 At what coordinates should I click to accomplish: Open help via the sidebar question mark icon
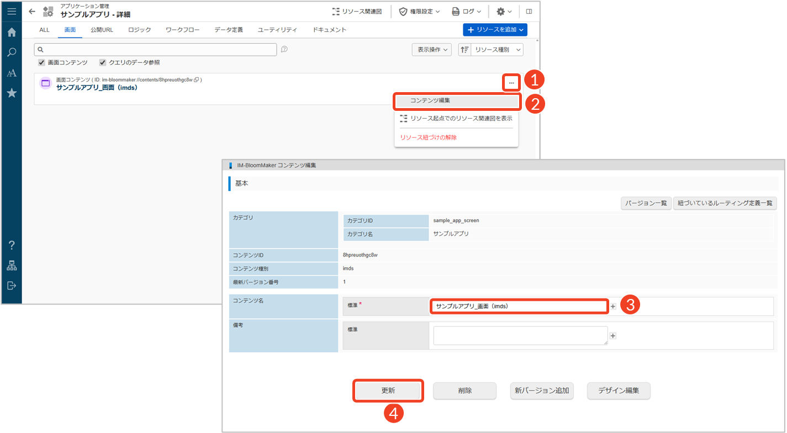pyautogui.click(x=12, y=245)
